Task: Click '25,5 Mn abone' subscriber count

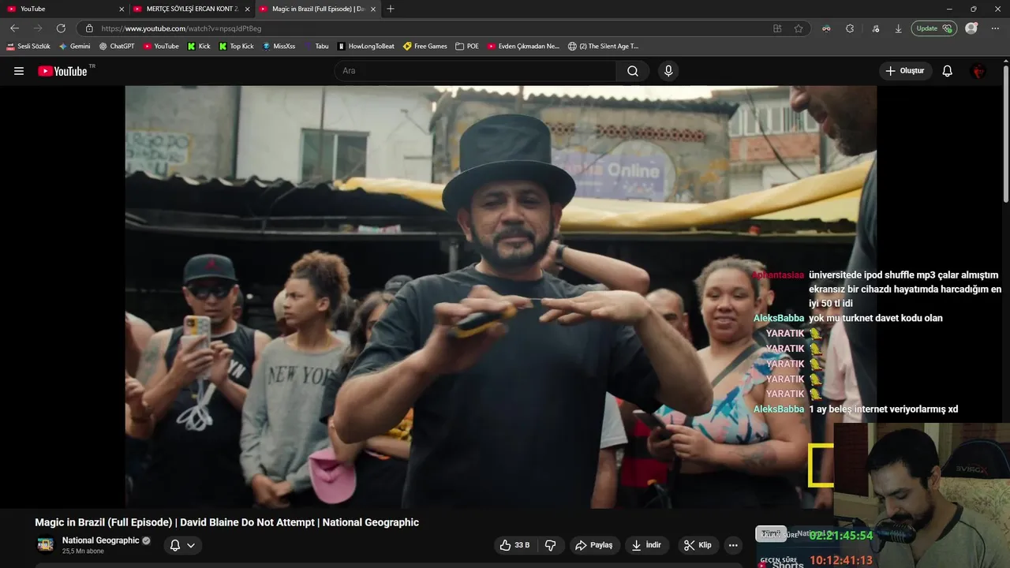Action: 83,551
